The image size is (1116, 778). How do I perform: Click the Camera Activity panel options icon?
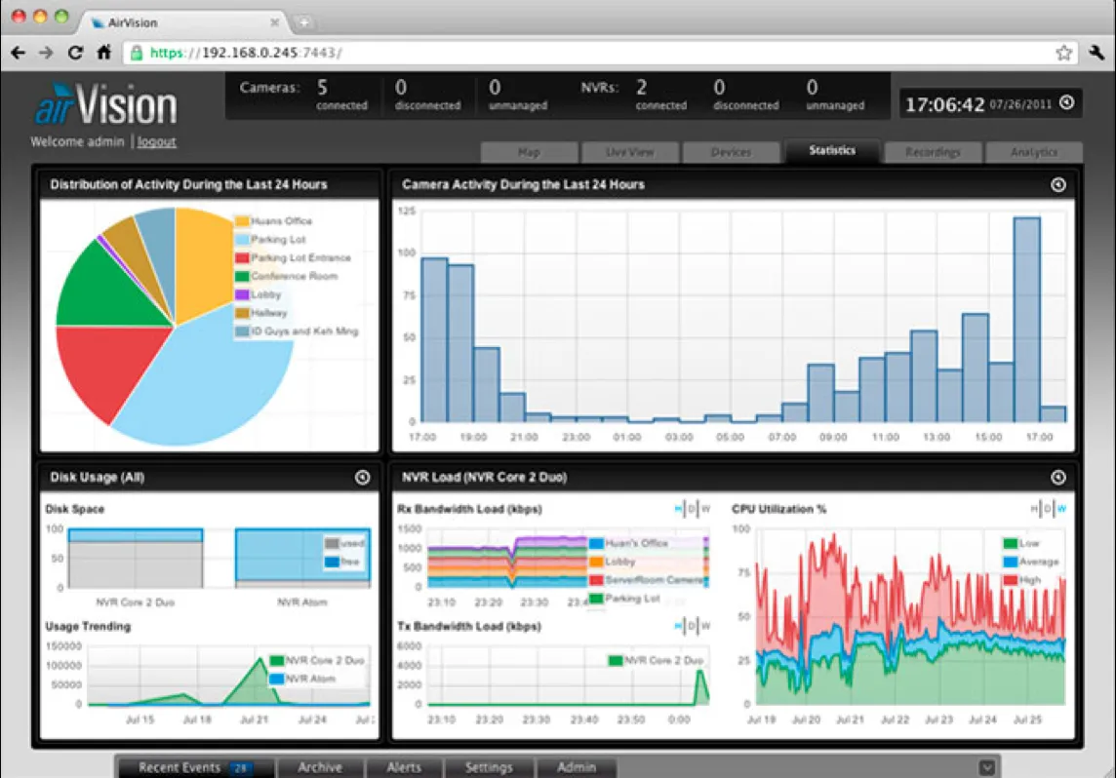tap(1058, 184)
